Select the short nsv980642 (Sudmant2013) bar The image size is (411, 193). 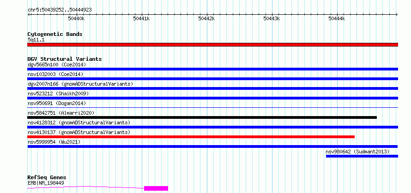pyautogui.click(x=362, y=156)
